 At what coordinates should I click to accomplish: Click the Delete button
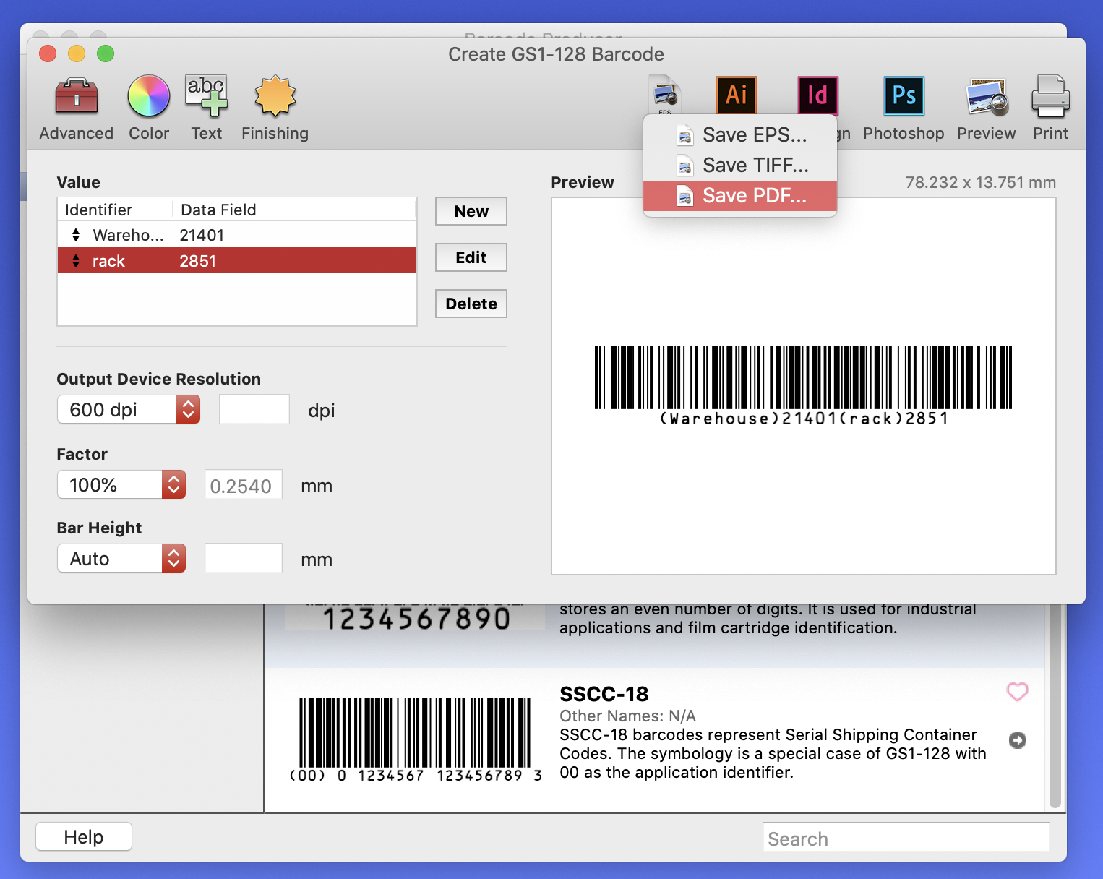(471, 304)
